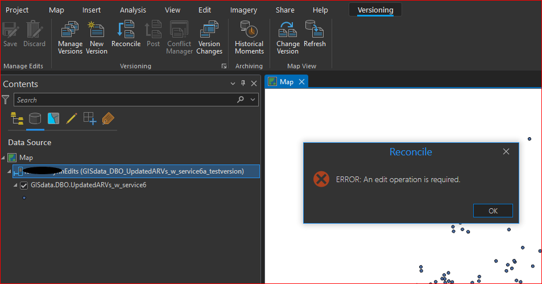This screenshot has width=542, height=284.
Task: Open the Edit ribbon tab
Action: 205,10
